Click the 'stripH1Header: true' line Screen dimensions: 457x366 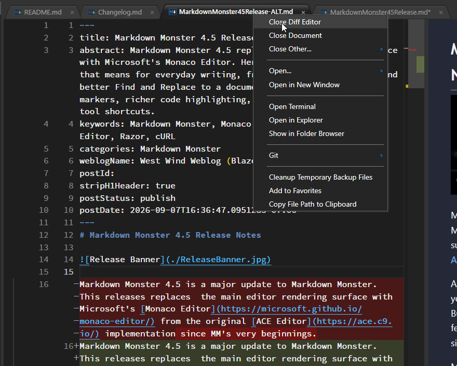click(x=127, y=186)
